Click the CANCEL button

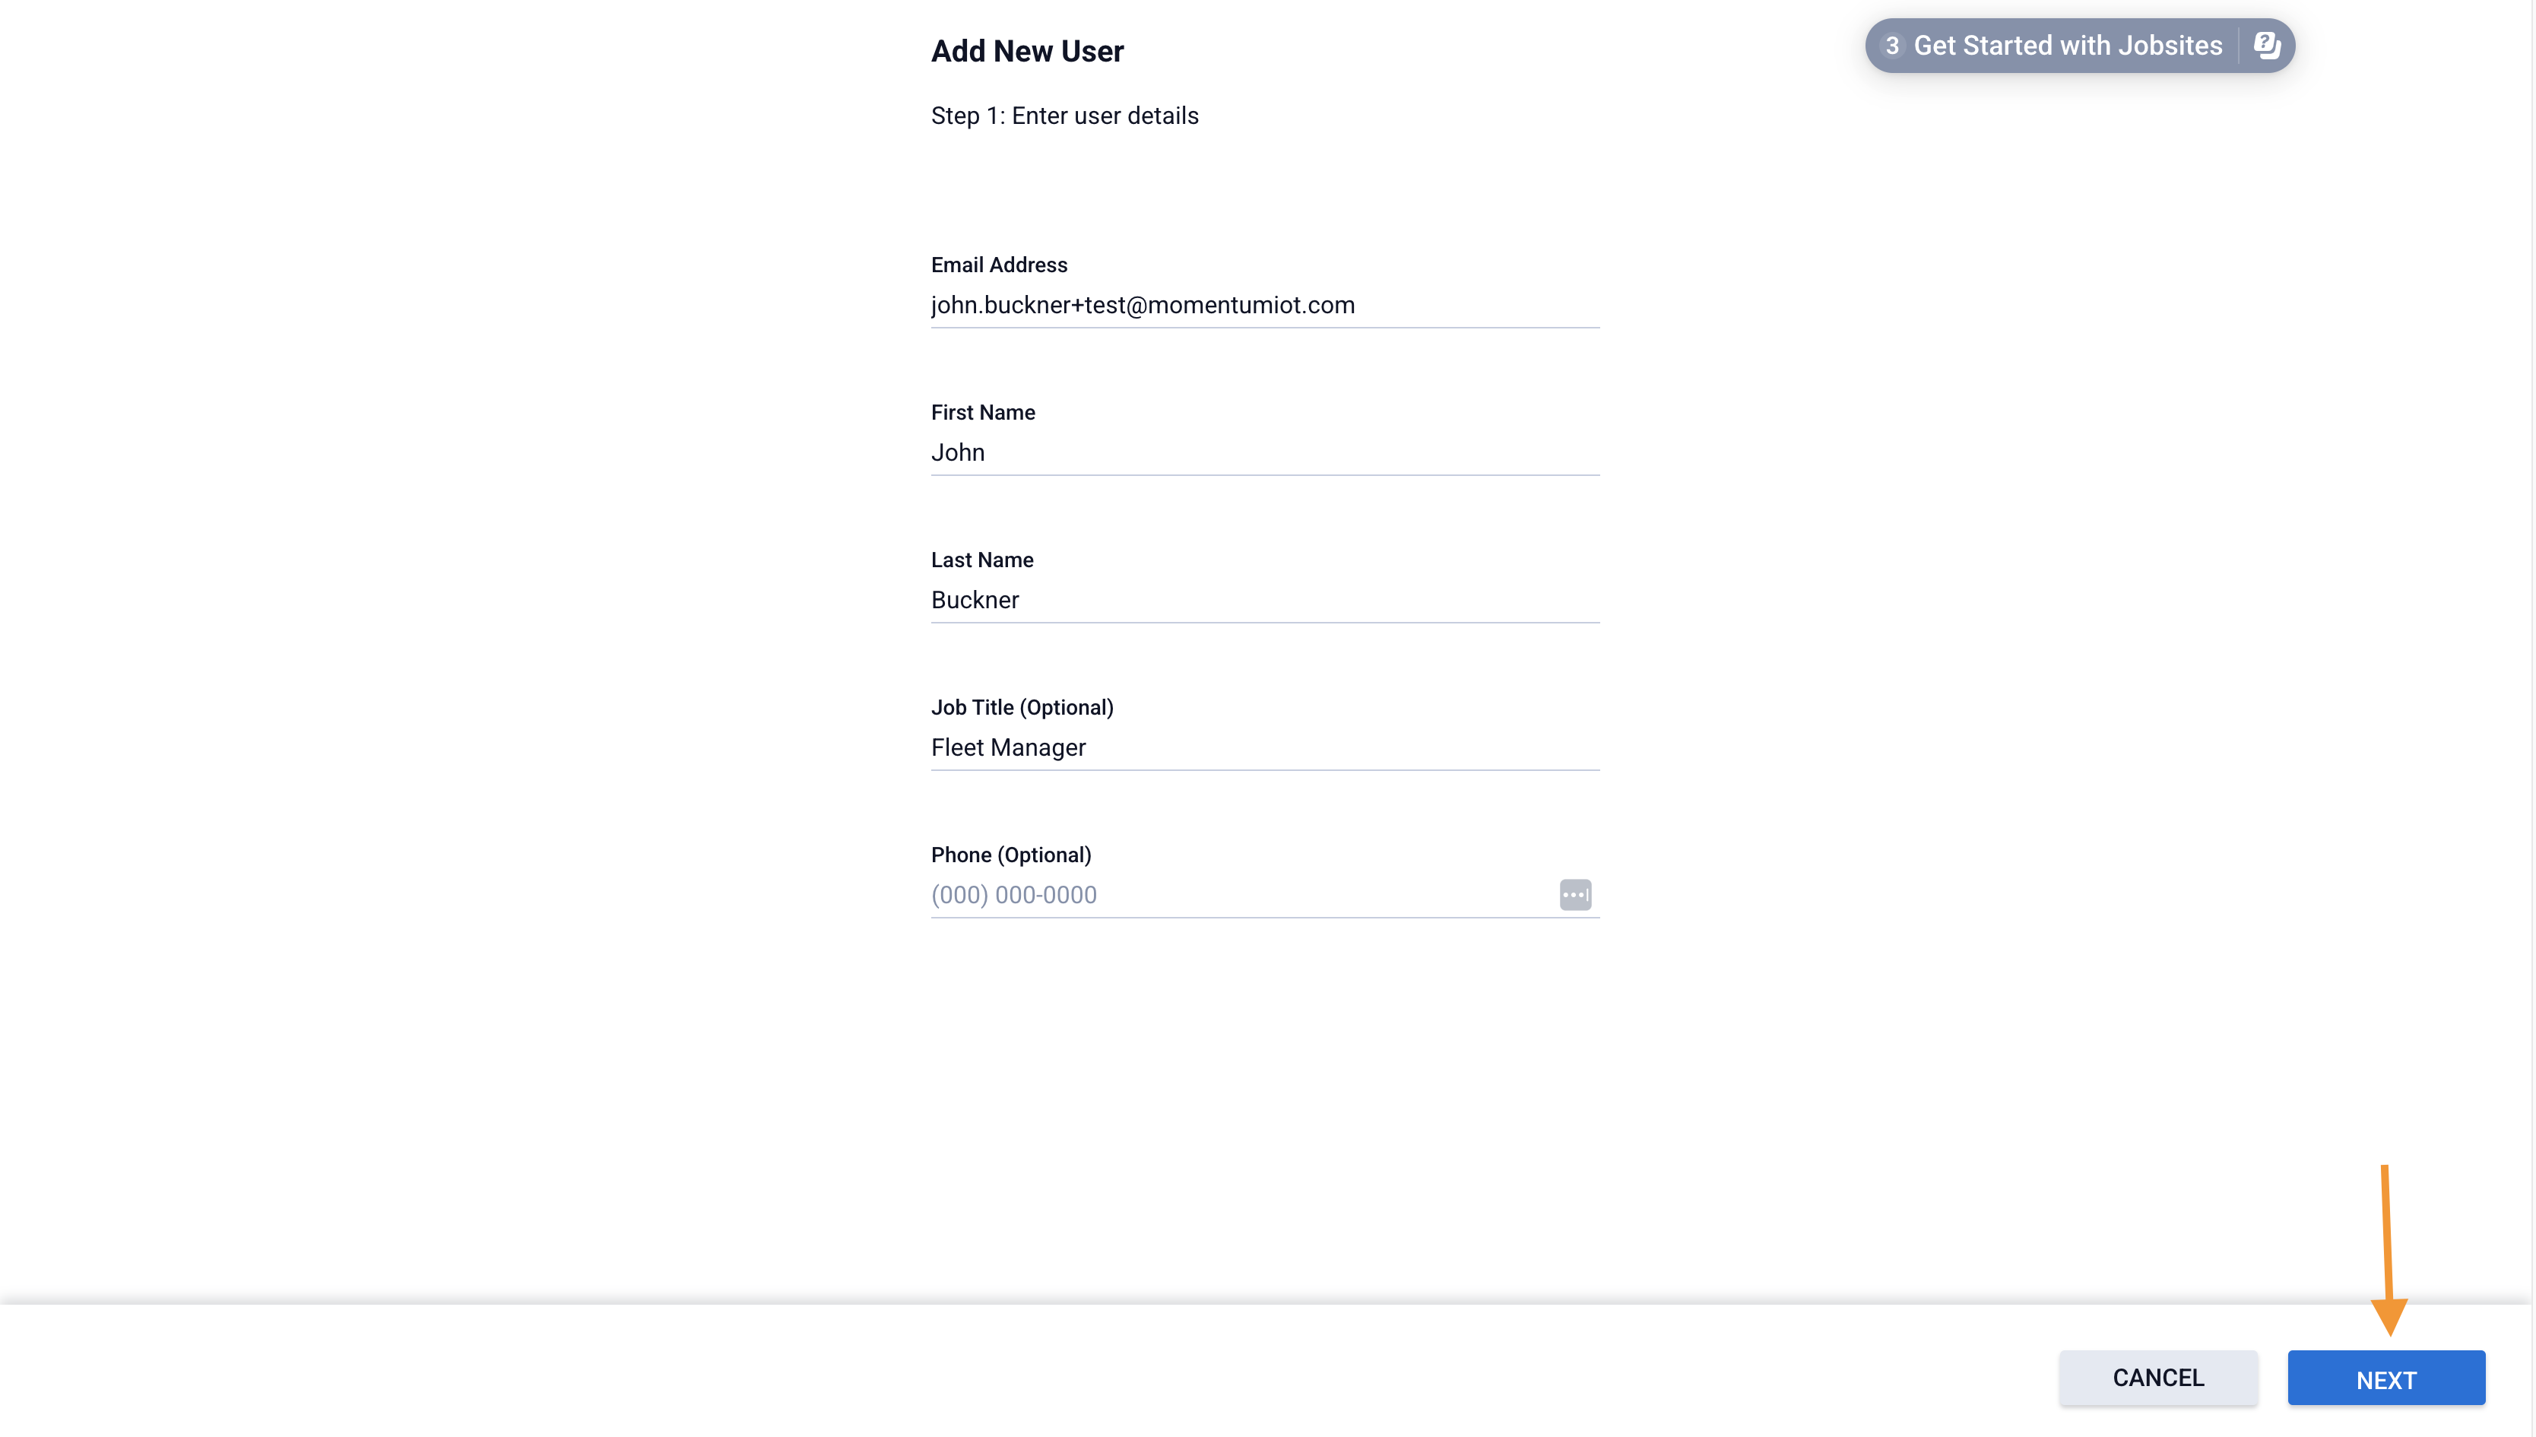click(2157, 1378)
